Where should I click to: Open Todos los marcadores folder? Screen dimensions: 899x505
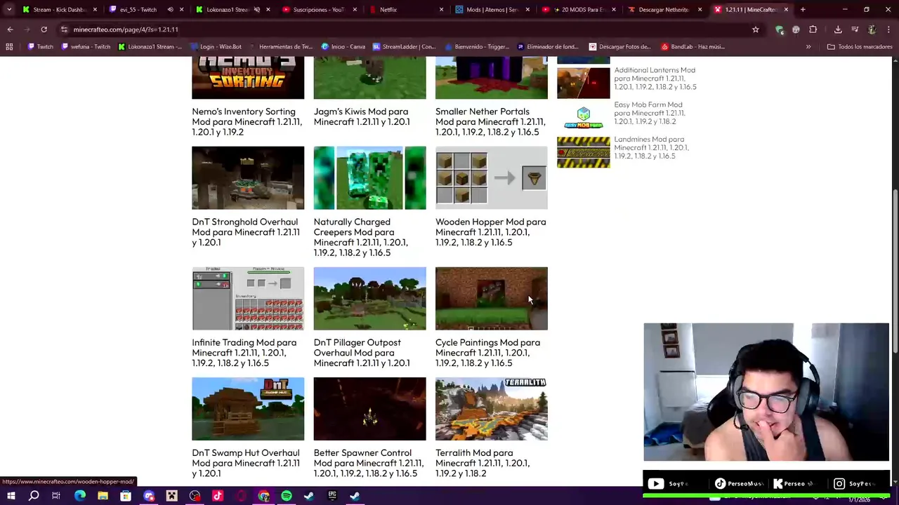[860, 47]
